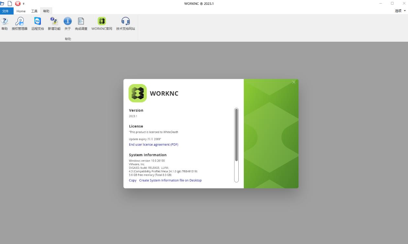
Task: Close the WORKNC about dialog
Action: (294, 82)
